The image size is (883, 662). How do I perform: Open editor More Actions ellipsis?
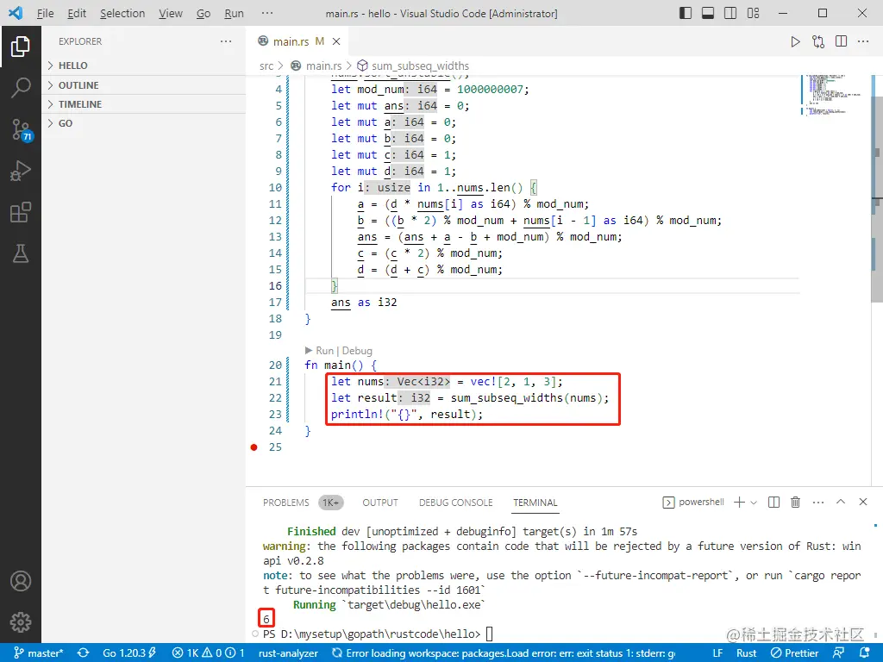coord(863,41)
